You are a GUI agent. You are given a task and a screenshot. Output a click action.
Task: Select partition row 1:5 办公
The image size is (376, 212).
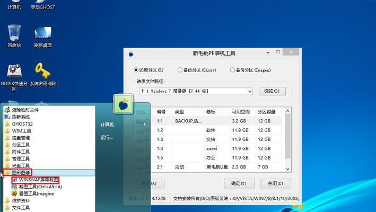[208, 157]
